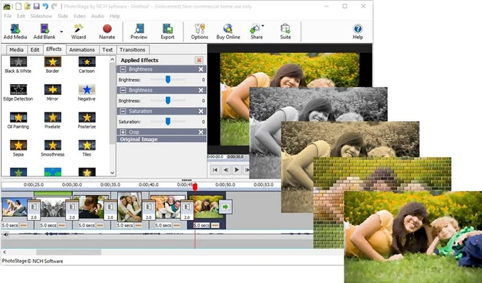482x283 pixels.
Task: Select the last flower field clip in timeline
Action: (x=206, y=207)
